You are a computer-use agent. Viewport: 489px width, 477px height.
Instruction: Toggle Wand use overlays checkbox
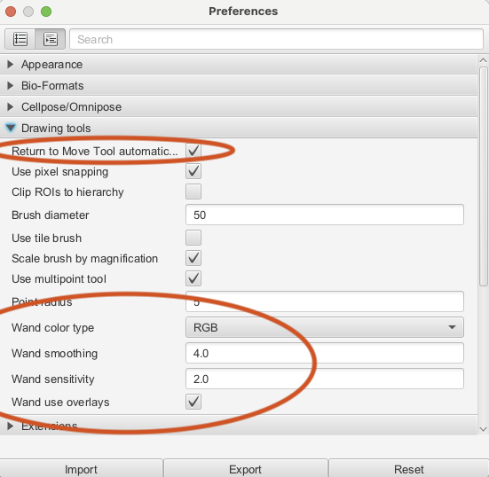(193, 402)
